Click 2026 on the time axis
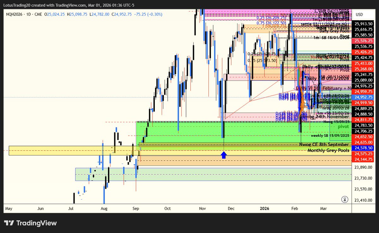This screenshot has width=379, height=233. [265, 208]
